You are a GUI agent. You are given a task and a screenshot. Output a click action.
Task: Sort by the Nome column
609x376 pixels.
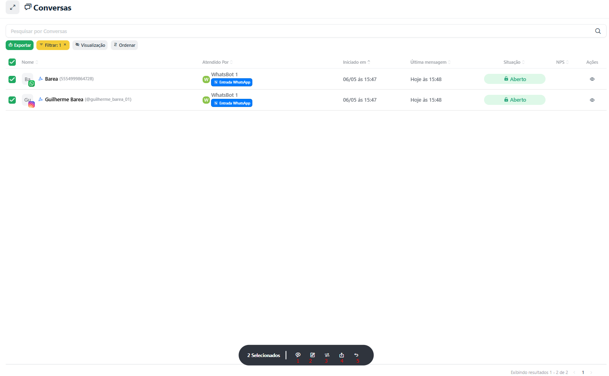pos(30,62)
